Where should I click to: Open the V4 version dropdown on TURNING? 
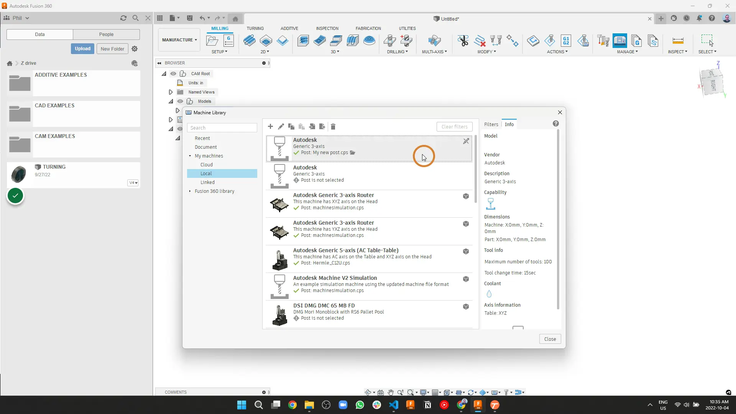pyautogui.click(x=133, y=183)
